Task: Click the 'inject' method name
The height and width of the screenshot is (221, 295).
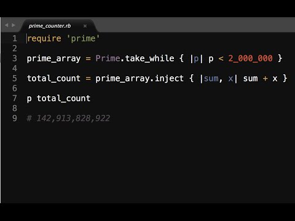Action: pos(169,79)
